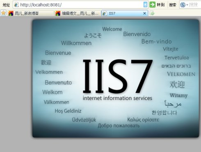The height and width of the screenshot is (152, 201).
Task: Click the Benvenuto text
Action: click(x=58, y=82)
